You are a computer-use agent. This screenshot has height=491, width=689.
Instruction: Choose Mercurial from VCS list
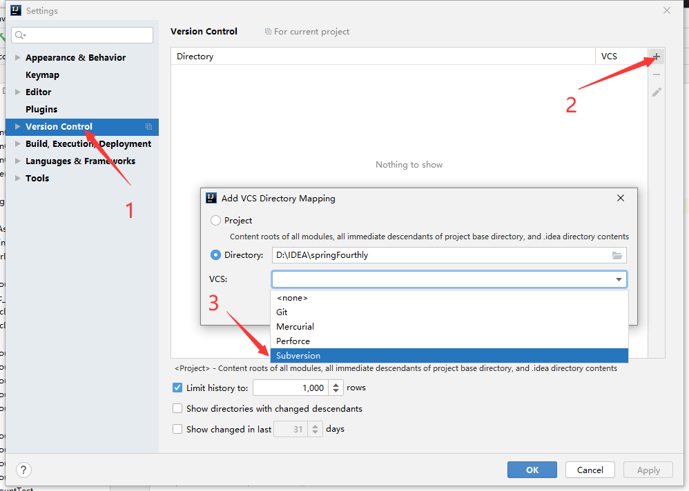coord(449,327)
